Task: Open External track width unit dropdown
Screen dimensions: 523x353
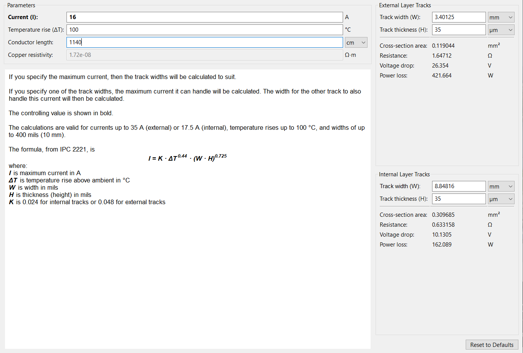Action: tap(501, 17)
